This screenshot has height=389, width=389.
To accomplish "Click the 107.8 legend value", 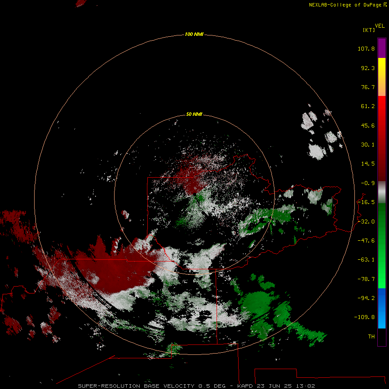I will (x=366, y=48).
